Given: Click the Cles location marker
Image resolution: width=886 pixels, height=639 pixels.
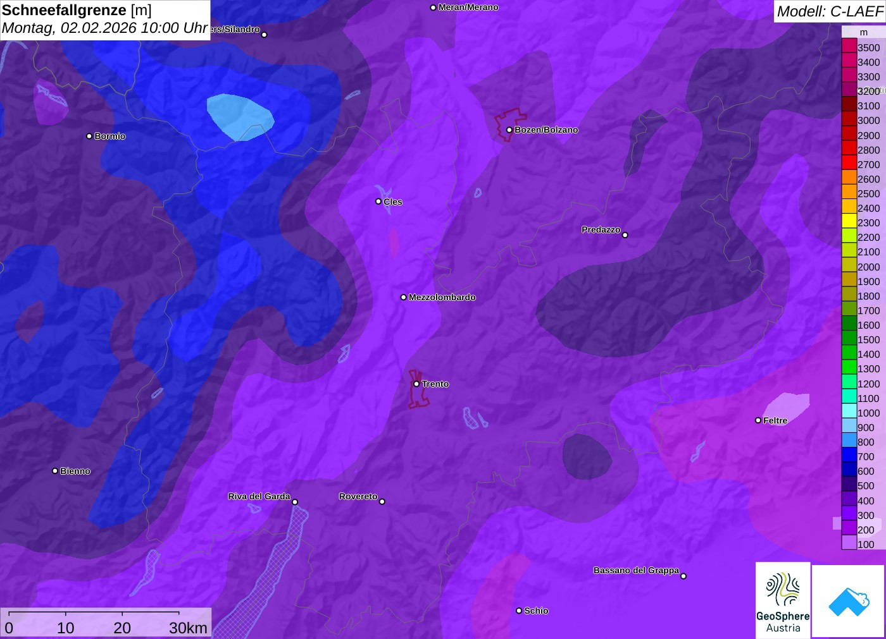Looking at the screenshot, I should pyautogui.click(x=378, y=202).
